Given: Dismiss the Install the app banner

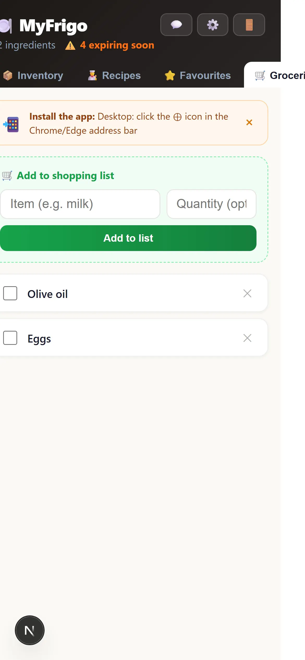Looking at the screenshot, I should 249,122.
